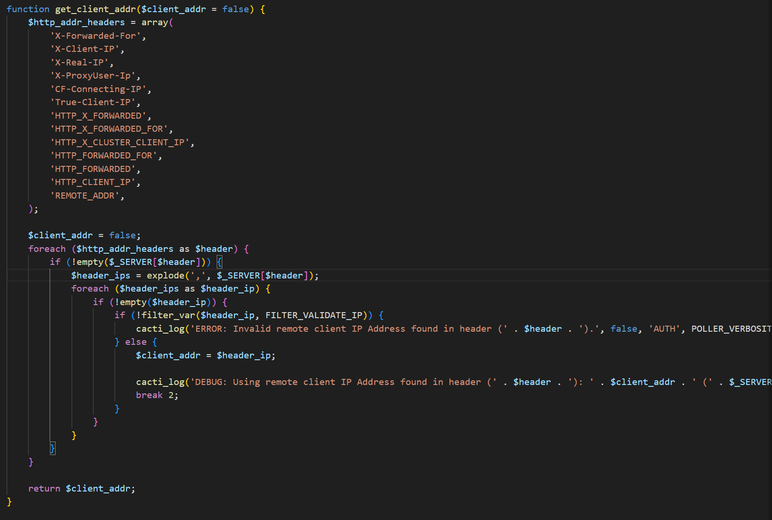772x520 pixels.
Task: Click the 'X-Forwarded-For' string
Action: pos(96,36)
